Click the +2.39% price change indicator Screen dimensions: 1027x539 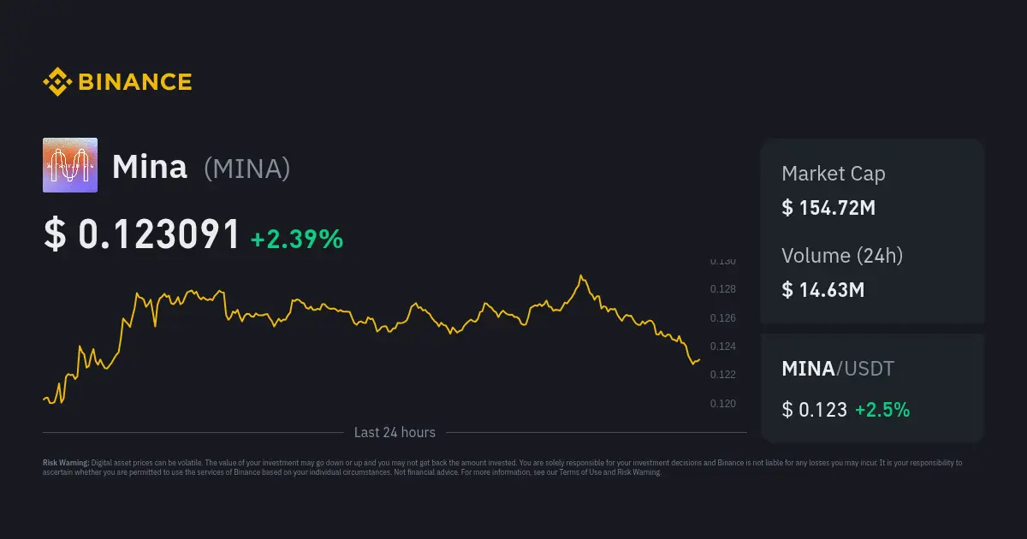[297, 240]
